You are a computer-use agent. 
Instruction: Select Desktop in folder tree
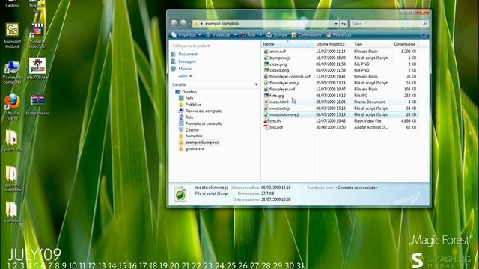click(x=189, y=92)
